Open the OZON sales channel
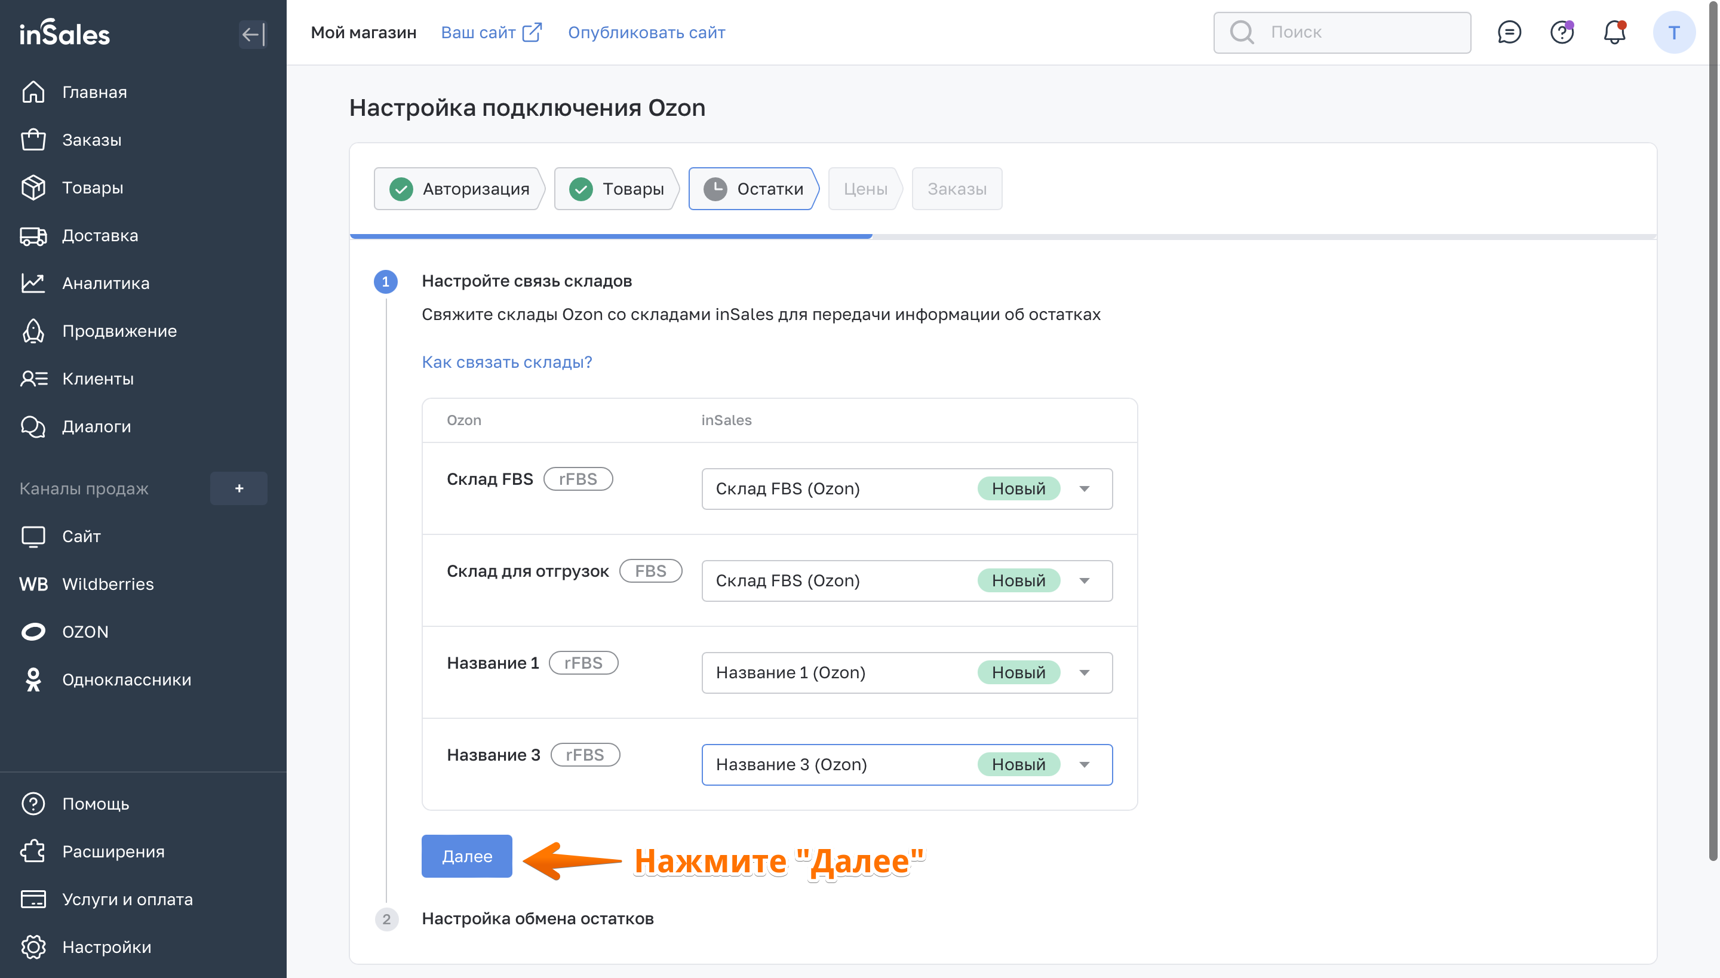The height and width of the screenshot is (978, 1720). 85,632
